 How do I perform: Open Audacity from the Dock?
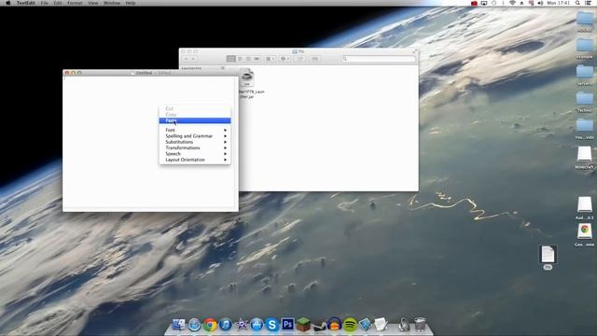[334, 325]
